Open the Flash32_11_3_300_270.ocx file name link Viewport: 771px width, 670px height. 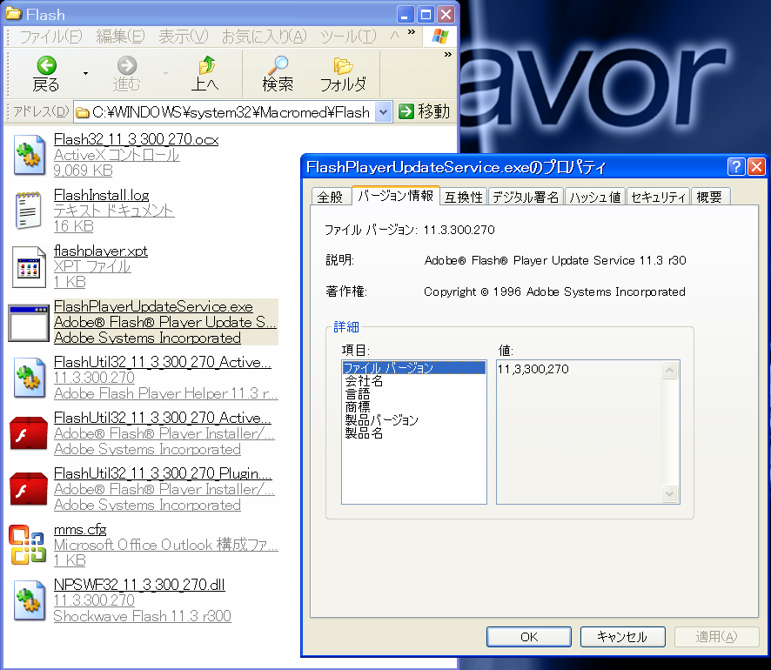pyautogui.click(x=137, y=139)
